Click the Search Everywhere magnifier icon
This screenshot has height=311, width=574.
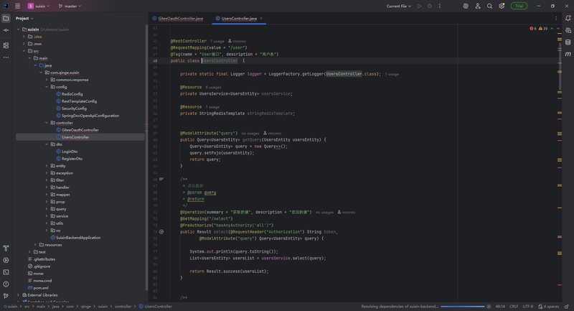[490, 6]
